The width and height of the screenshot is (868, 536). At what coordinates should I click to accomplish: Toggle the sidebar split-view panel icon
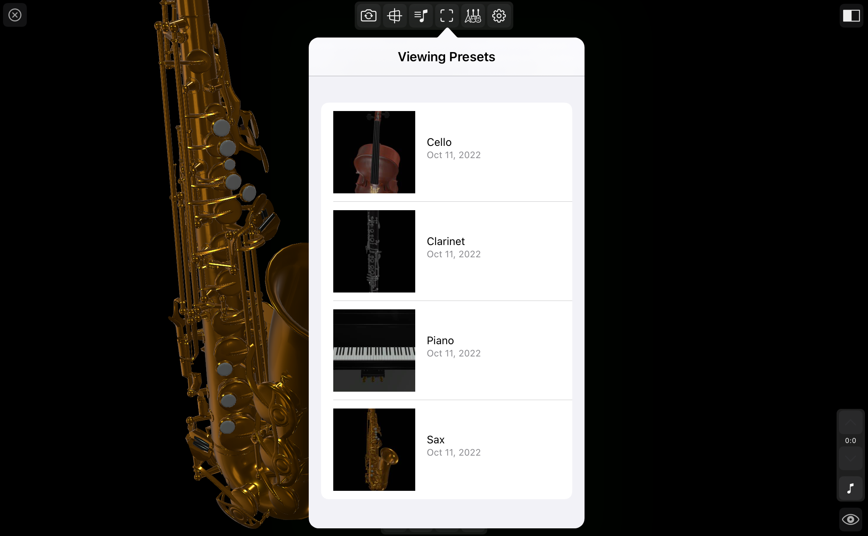click(851, 16)
